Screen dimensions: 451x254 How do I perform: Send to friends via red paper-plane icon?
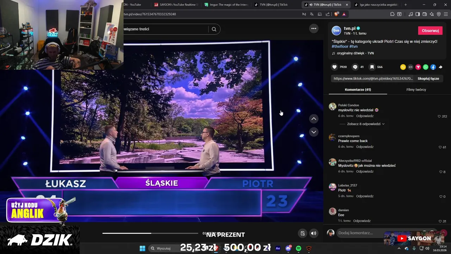click(x=418, y=67)
